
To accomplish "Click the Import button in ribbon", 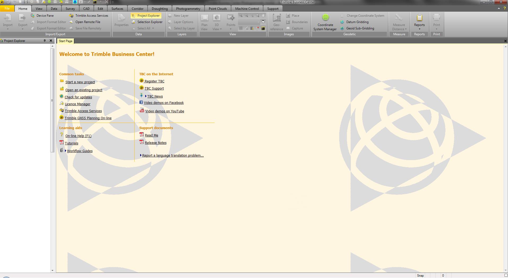I will [x=8, y=22].
